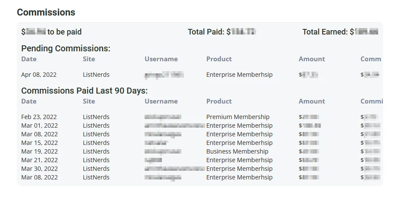The image size is (395, 201).
Task: Click the Commissions Paid Last 90 Days heading
Action: pos(84,91)
